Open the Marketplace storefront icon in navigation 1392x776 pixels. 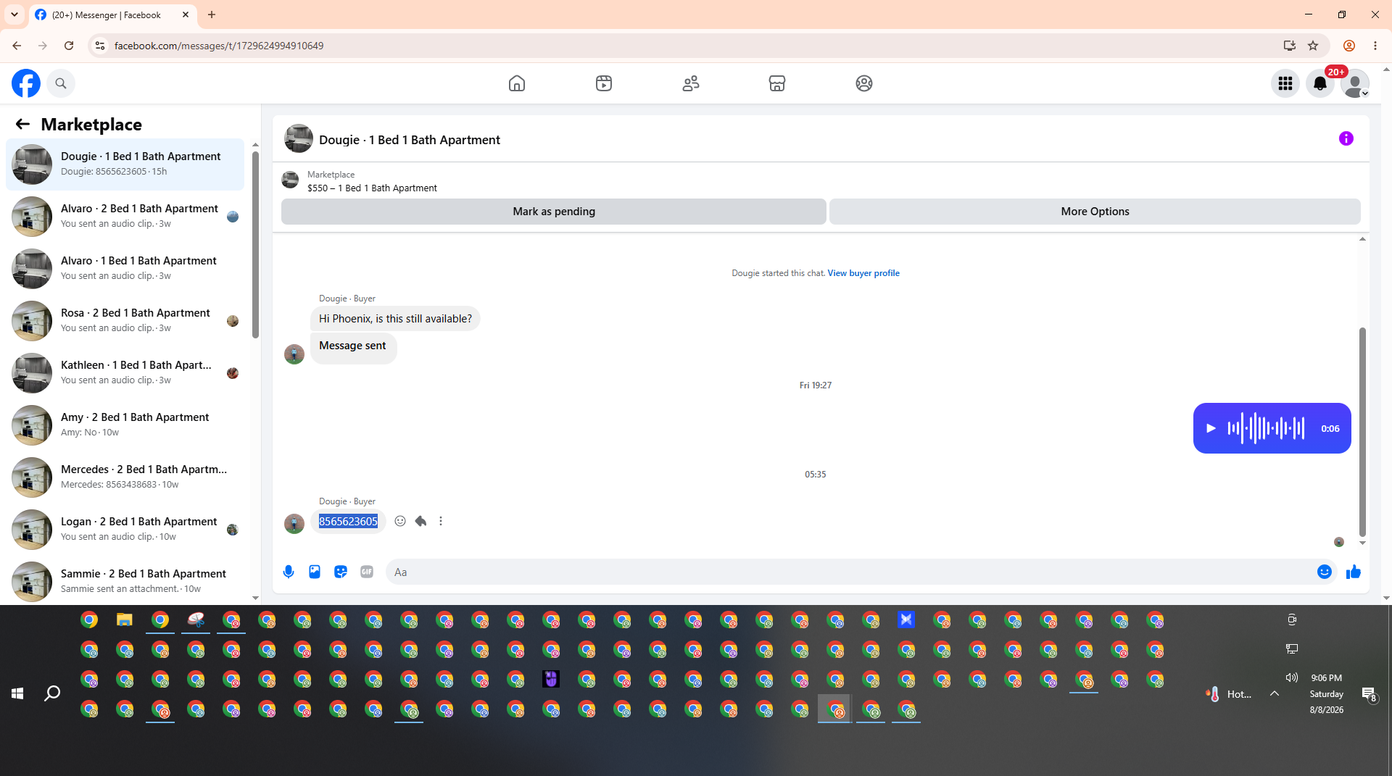pos(777,83)
